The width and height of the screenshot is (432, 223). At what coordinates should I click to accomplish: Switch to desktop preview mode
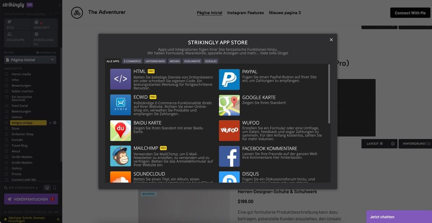coord(47,188)
